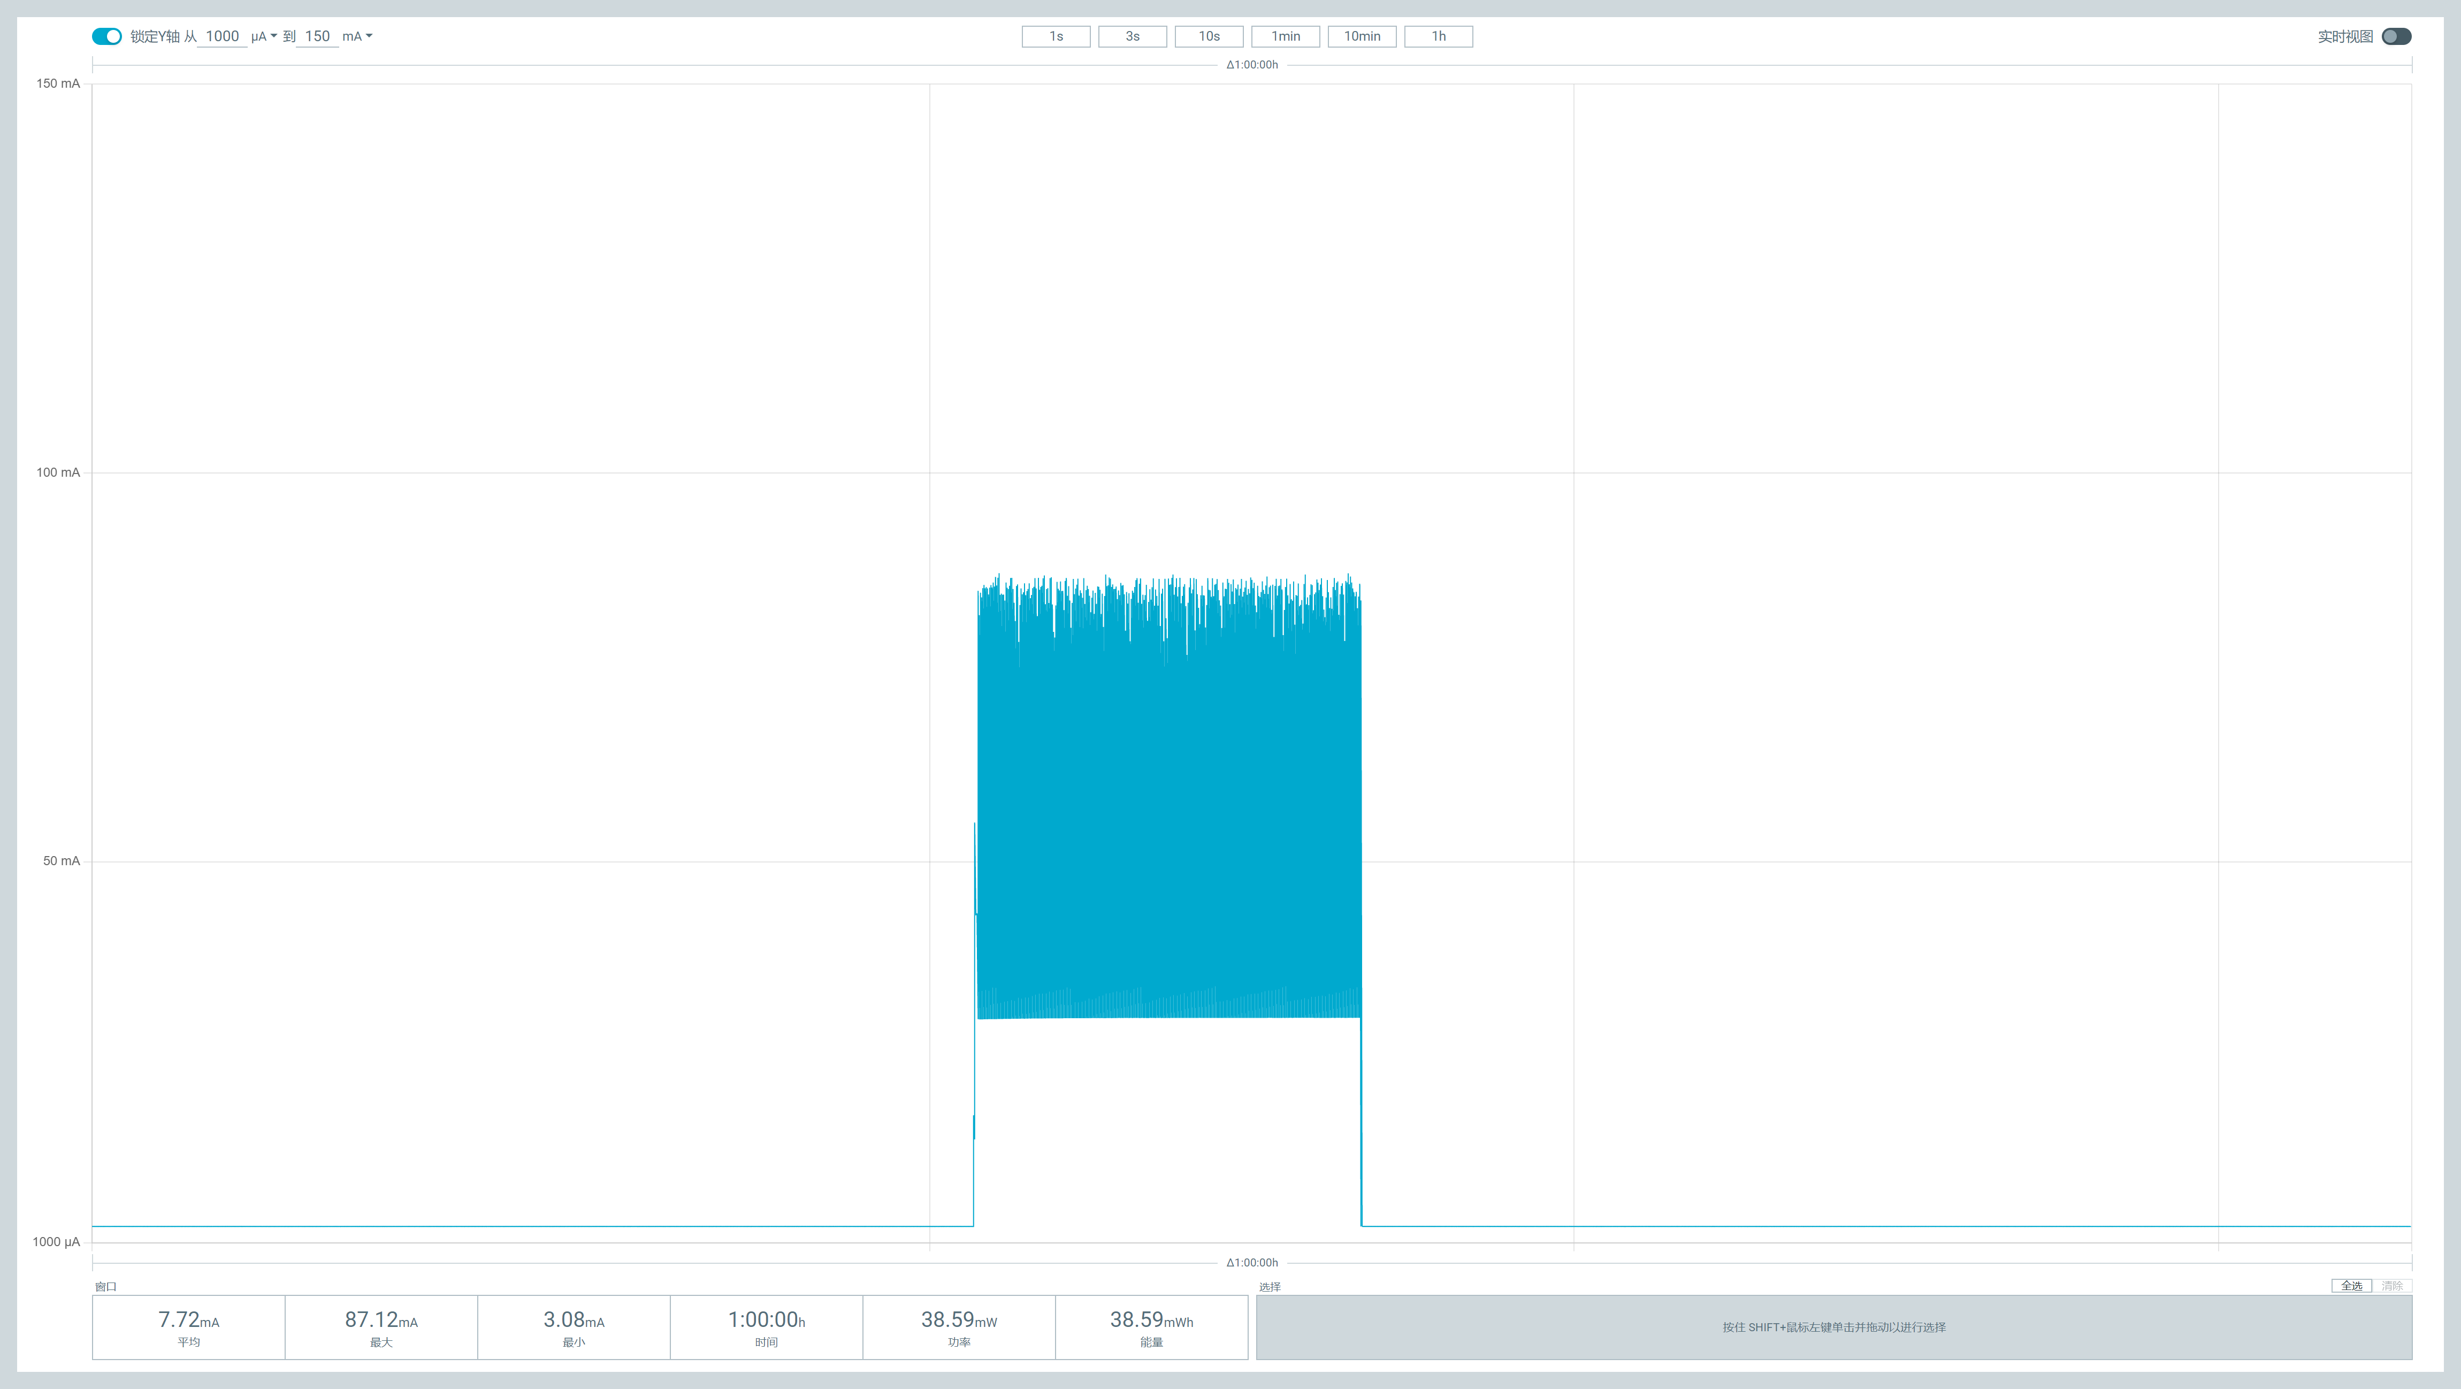The width and height of the screenshot is (2461, 1389).
Task: Set time window to 3s
Action: pyautogui.click(x=1132, y=36)
